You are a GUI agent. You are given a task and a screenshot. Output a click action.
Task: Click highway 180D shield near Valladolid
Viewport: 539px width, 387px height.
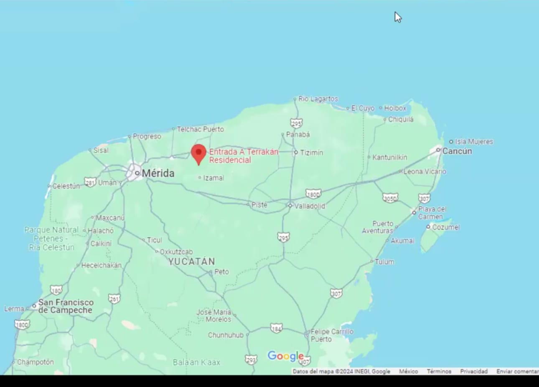click(x=313, y=194)
